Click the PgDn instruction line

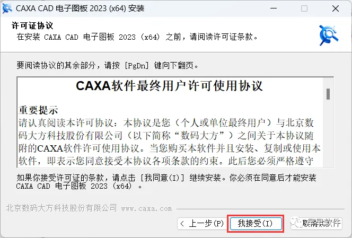pyautogui.click(x=107, y=66)
